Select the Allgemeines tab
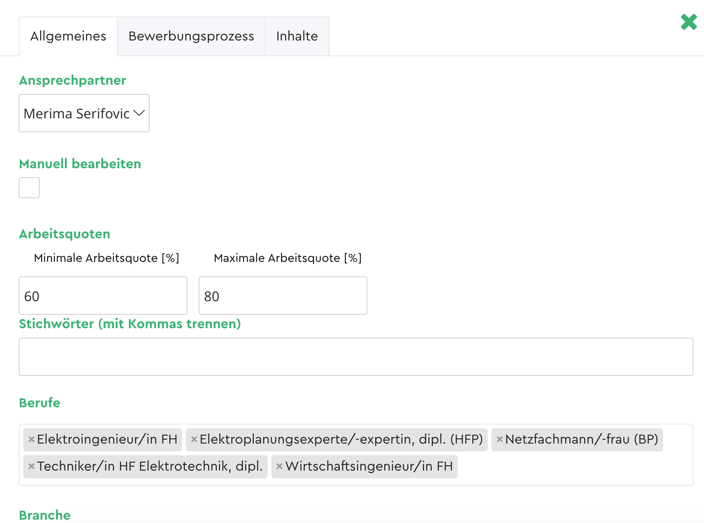This screenshot has width=704, height=523. click(x=68, y=36)
